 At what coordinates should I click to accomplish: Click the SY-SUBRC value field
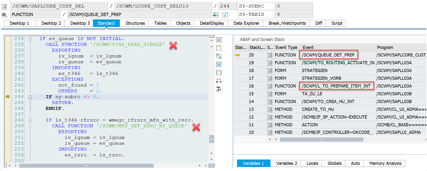(x=294, y=6)
